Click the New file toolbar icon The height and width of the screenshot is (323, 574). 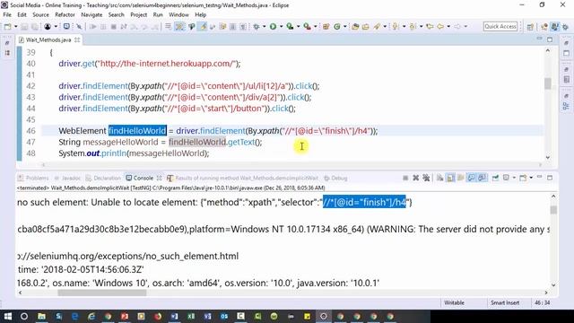coord(7,26)
